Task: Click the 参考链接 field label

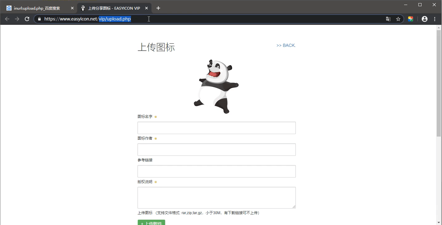Action: pyautogui.click(x=145, y=160)
